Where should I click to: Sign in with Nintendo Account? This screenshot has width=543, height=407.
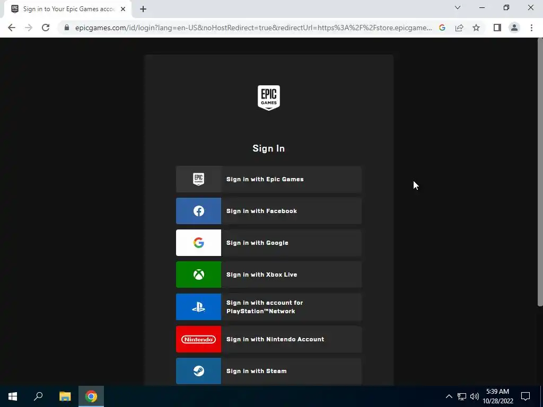tap(269, 339)
